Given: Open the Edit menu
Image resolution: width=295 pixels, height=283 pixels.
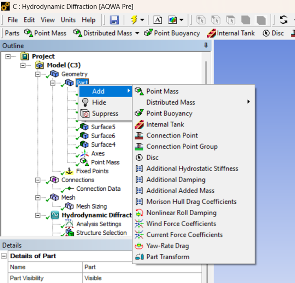Looking at the screenshot, I should pos(29,20).
